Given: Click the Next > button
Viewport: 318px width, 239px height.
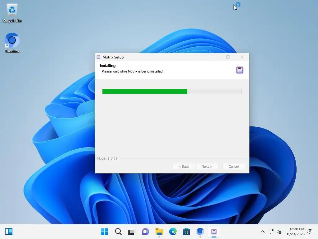Looking at the screenshot, I should (x=207, y=166).
